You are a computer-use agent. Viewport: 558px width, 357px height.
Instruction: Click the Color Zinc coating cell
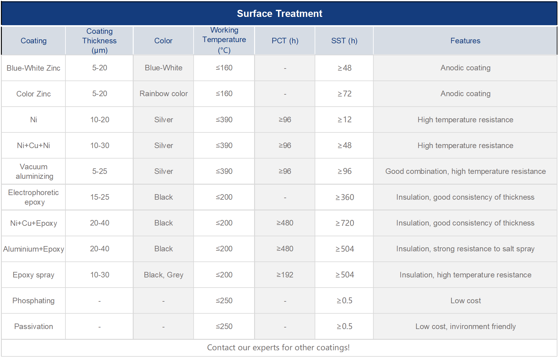pos(33,94)
